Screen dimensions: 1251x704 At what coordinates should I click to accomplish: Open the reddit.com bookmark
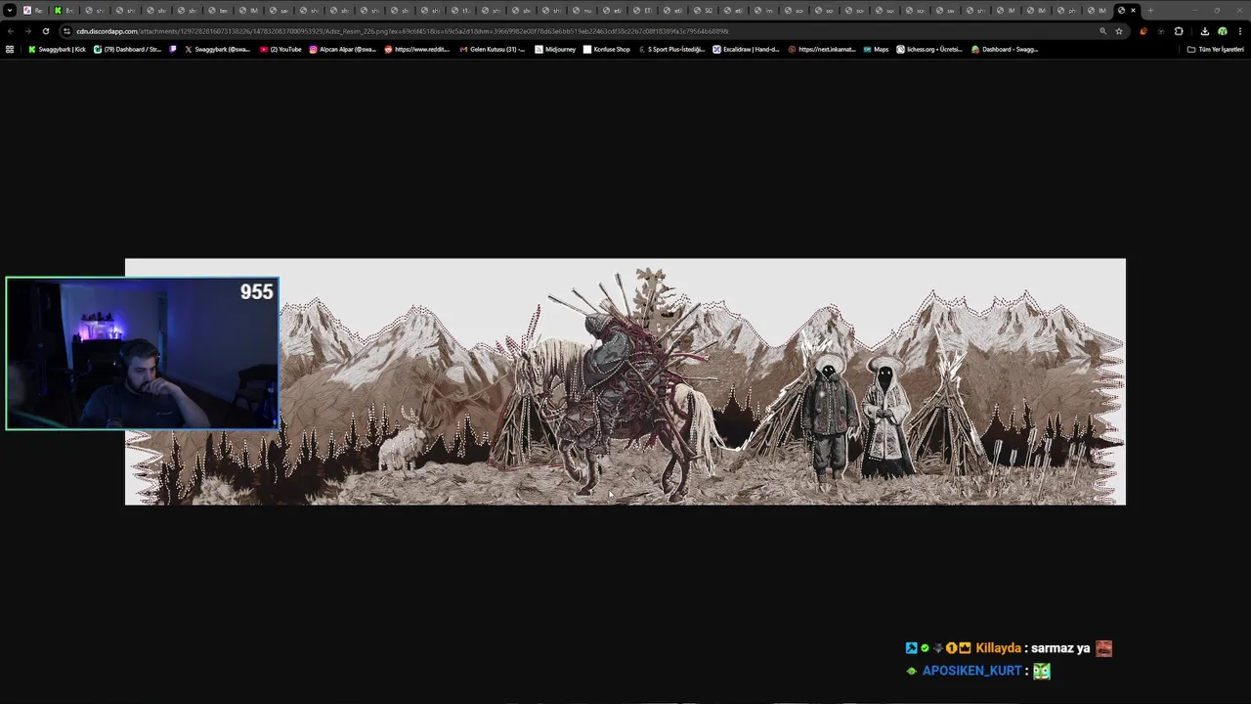pyautogui.click(x=417, y=49)
